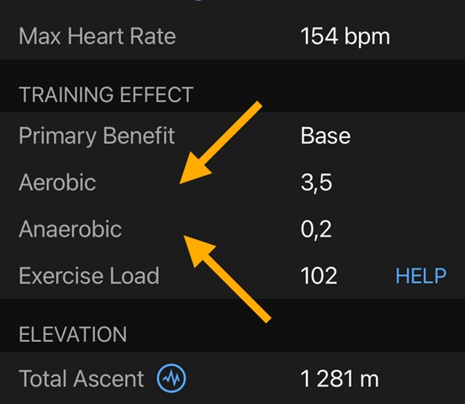Select the Aerobic row label

[57, 182]
